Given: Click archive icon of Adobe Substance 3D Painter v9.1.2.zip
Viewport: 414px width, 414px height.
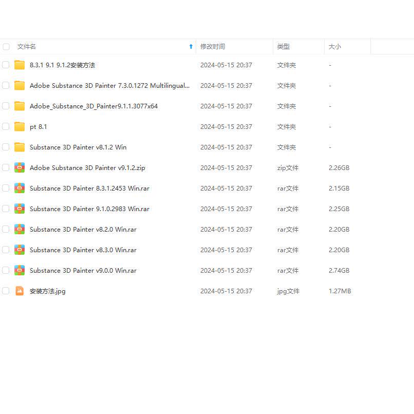Looking at the screenshot, I should 20,167.
